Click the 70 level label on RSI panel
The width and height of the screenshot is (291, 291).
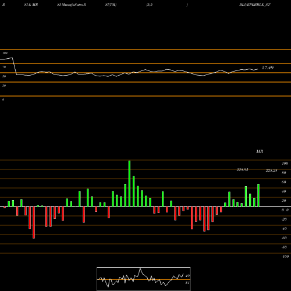tap(4, 67)
